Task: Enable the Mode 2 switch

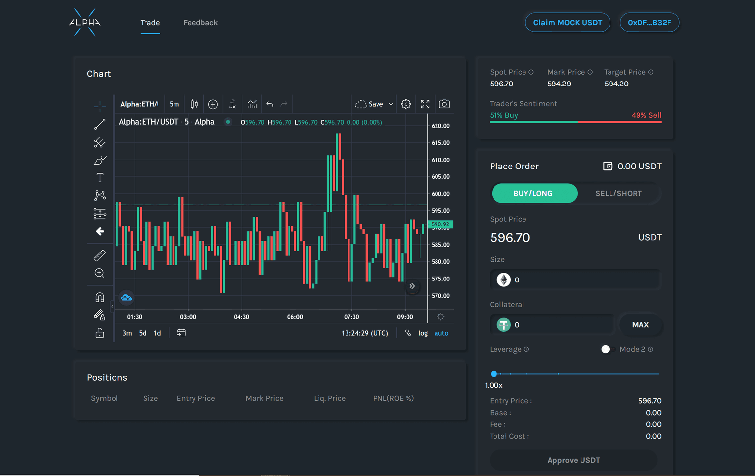Action: tap(608, 349)
